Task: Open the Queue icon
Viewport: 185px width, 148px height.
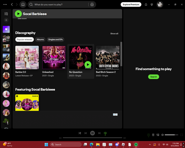Action: (x=153, y=135)
